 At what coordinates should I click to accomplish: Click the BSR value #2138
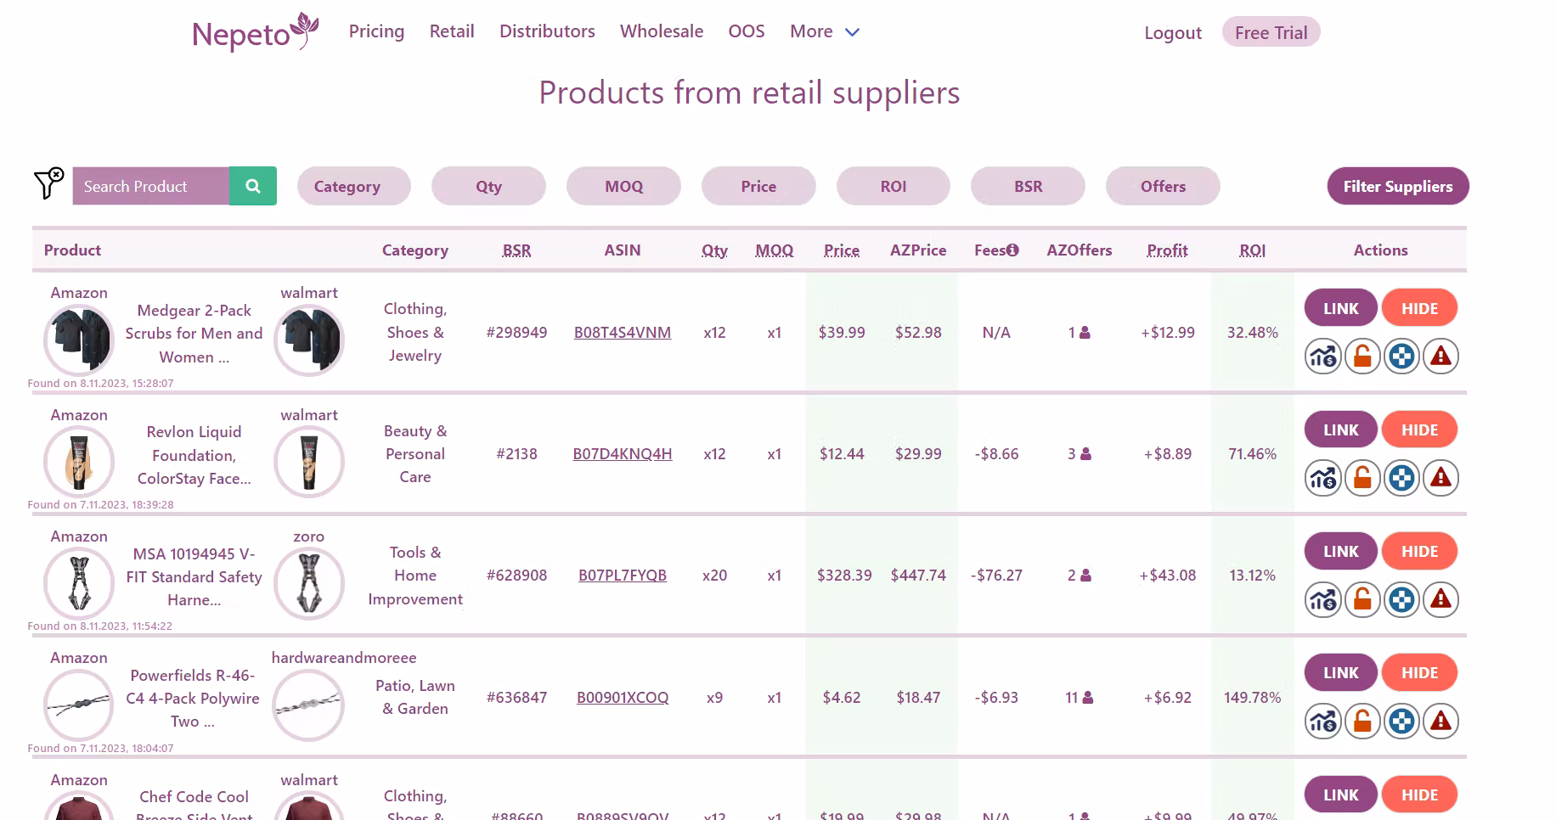(516, 454)
